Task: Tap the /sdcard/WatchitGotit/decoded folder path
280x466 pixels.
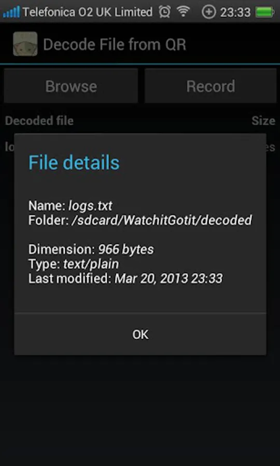Action: tap(162, 220)
